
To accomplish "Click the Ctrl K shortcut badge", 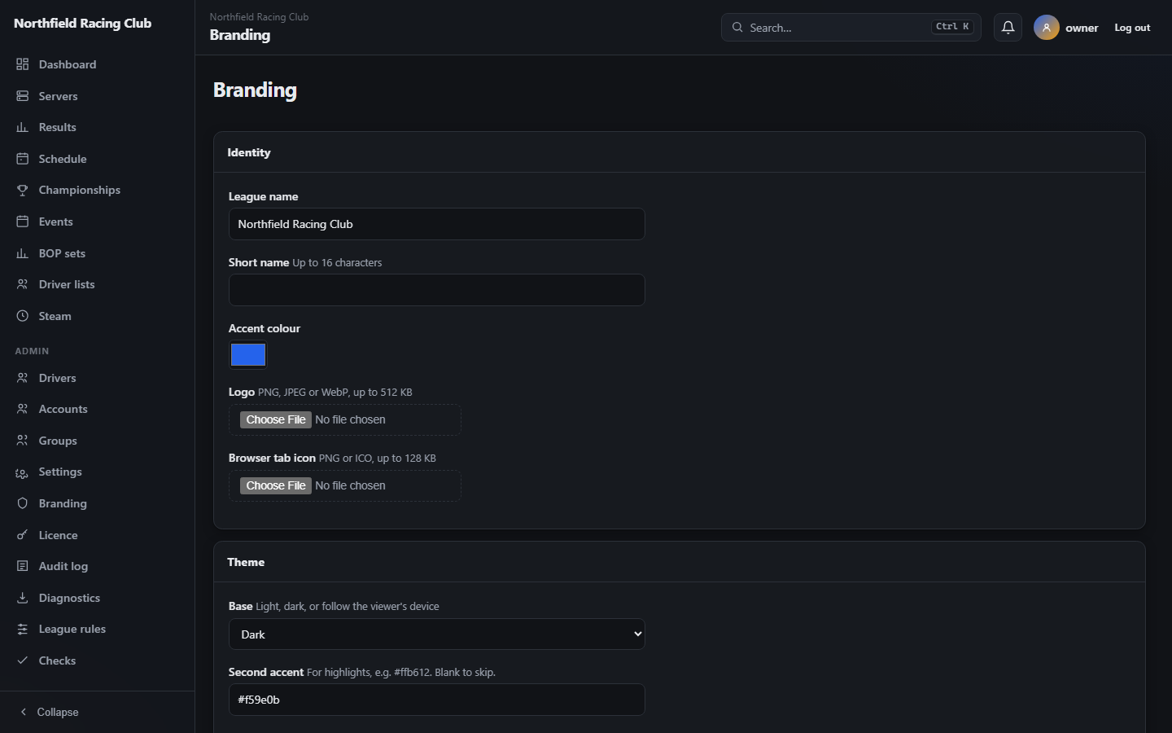I will point(952,27).
